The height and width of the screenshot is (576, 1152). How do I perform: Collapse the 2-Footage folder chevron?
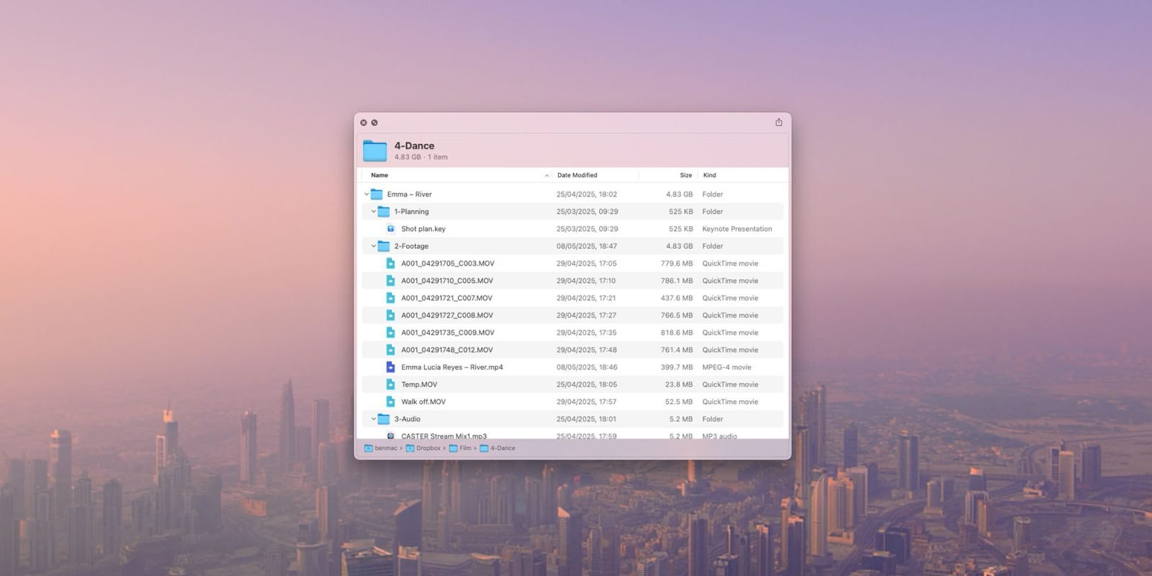pos(374,246)
